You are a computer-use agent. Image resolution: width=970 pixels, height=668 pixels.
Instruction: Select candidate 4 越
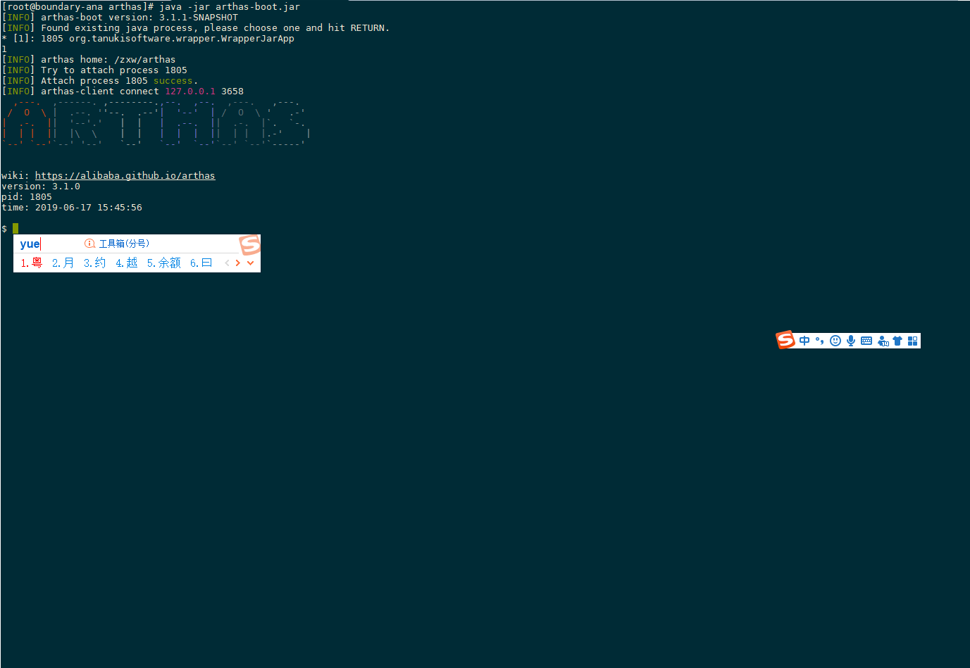click(127, 263)
